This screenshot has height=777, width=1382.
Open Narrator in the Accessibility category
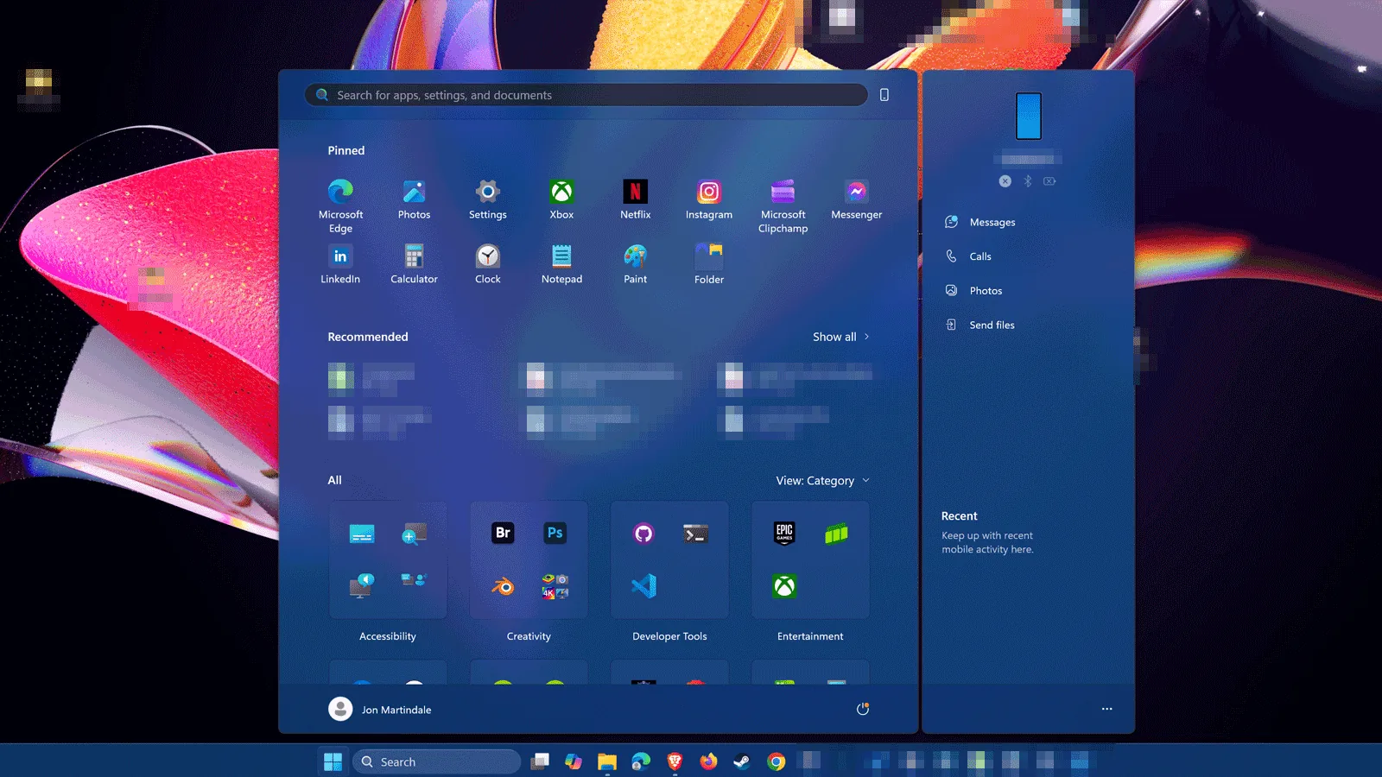point(362,586)
